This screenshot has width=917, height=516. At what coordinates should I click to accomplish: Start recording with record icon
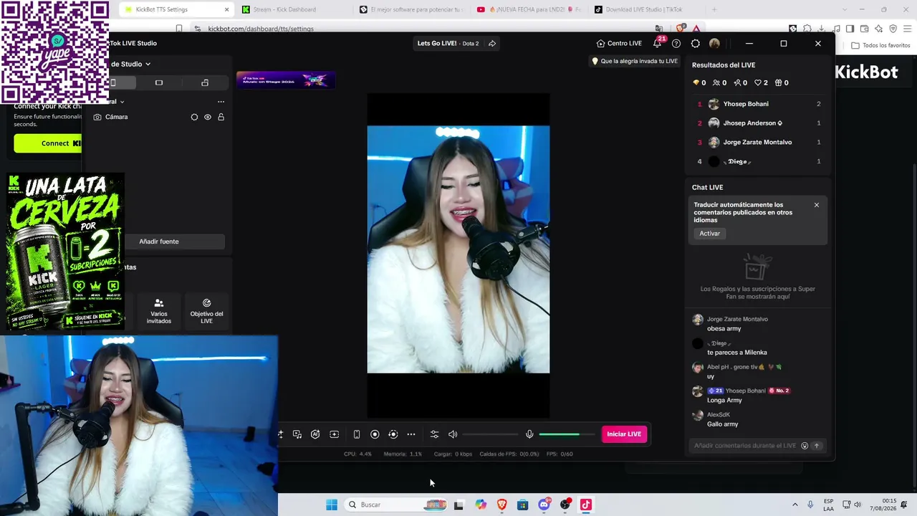click(375, 434)
